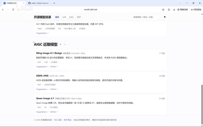Open GitHub link for Ming-Image-0.1-Design
The image size is (203, 127).
coord(54,67)
